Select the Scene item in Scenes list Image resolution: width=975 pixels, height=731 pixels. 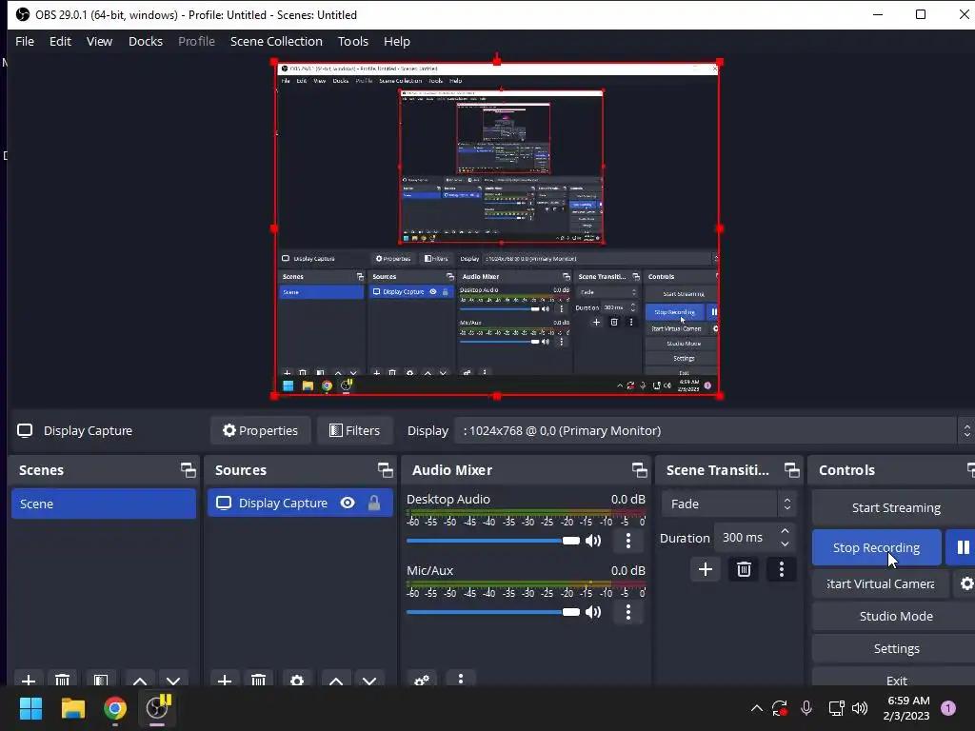click(103, 504)
